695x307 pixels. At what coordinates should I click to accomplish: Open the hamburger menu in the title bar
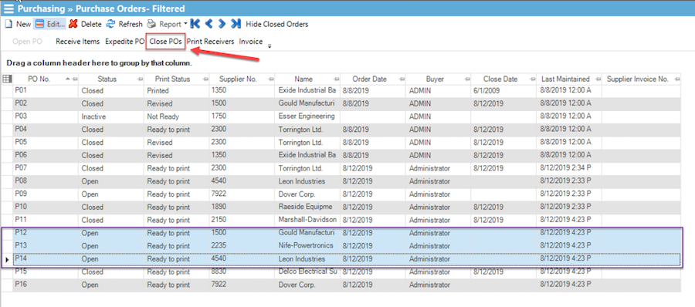coord(8,8)
